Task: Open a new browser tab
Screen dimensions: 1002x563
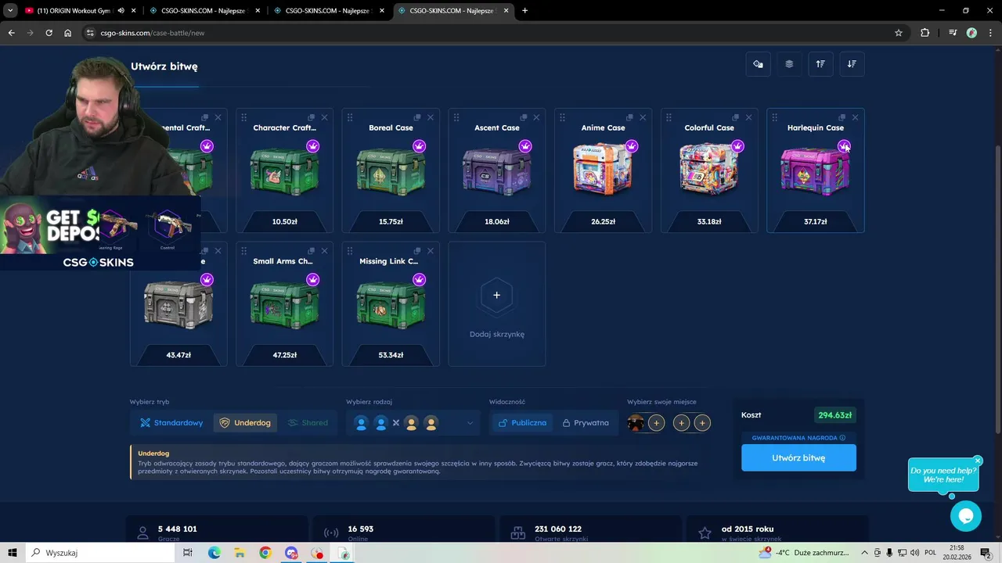Action: click(524, 11)
